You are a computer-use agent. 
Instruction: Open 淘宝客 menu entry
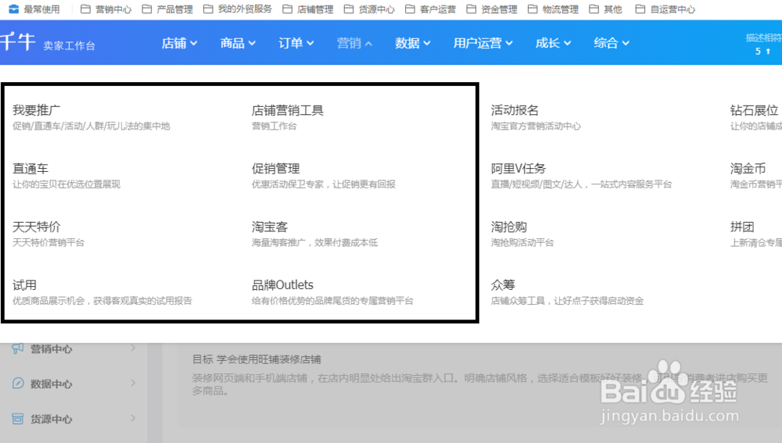270,227
